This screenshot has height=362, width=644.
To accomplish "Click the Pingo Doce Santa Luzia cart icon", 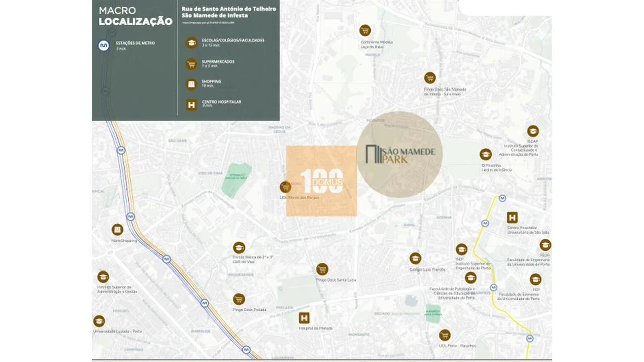I will pos(322,269).
